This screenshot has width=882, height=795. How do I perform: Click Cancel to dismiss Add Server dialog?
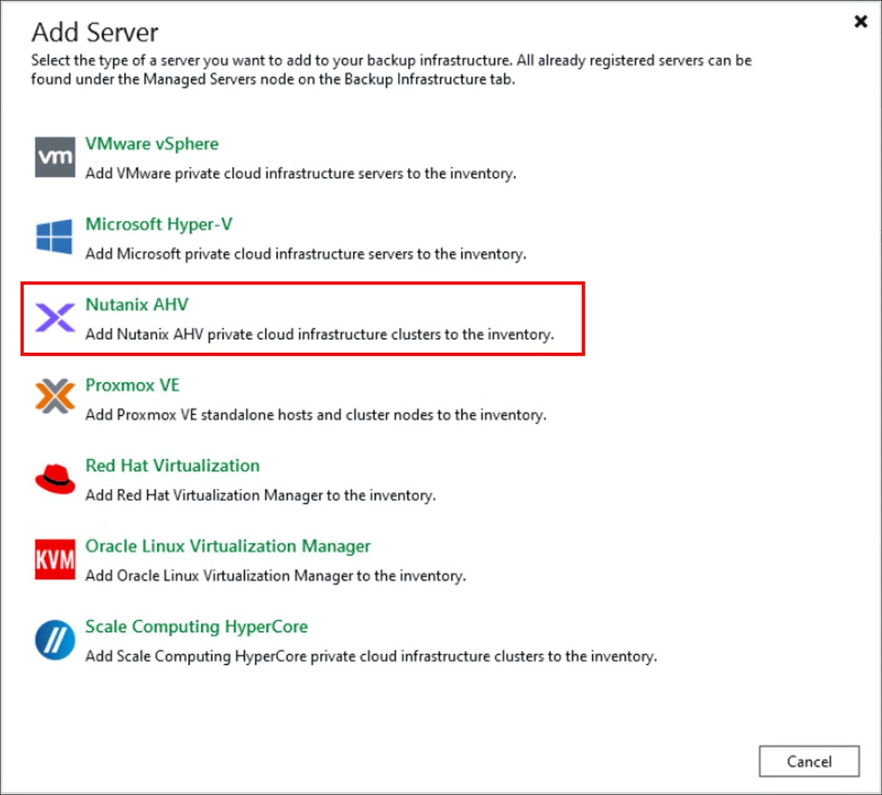click(809, 761)
